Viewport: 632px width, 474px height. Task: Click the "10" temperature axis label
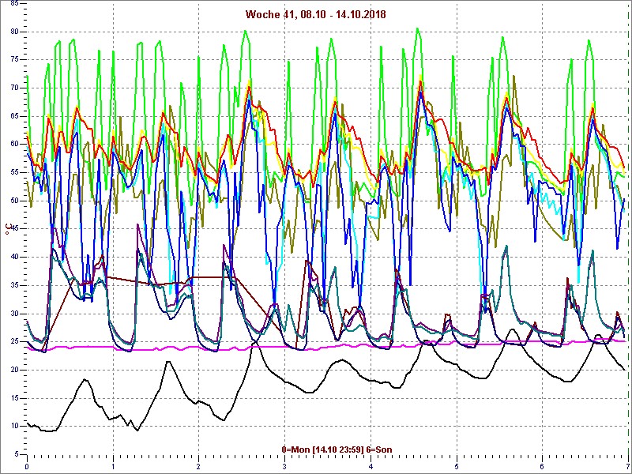tap(14, 427)
